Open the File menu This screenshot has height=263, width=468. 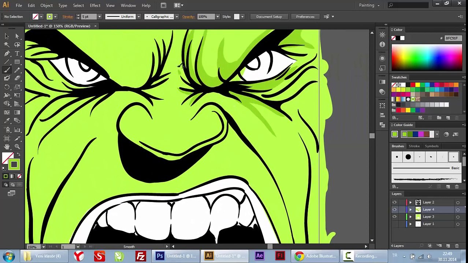19,5
